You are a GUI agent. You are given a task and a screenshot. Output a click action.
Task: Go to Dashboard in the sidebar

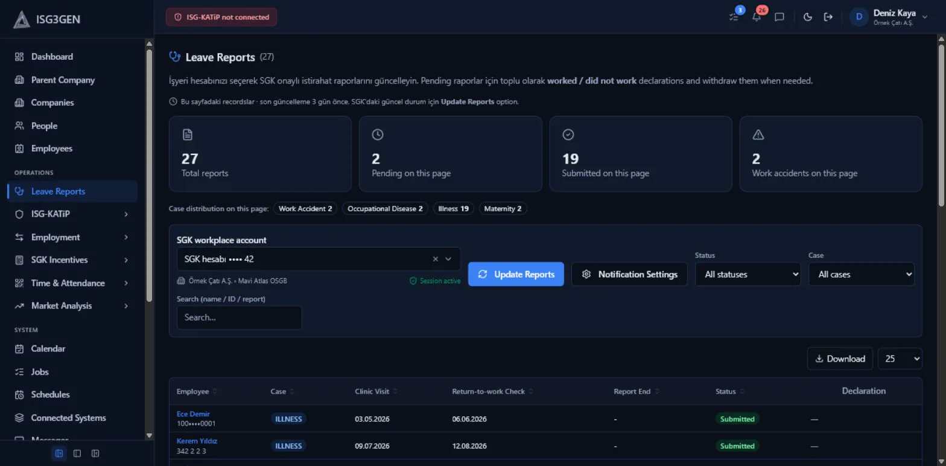point(72,57)
